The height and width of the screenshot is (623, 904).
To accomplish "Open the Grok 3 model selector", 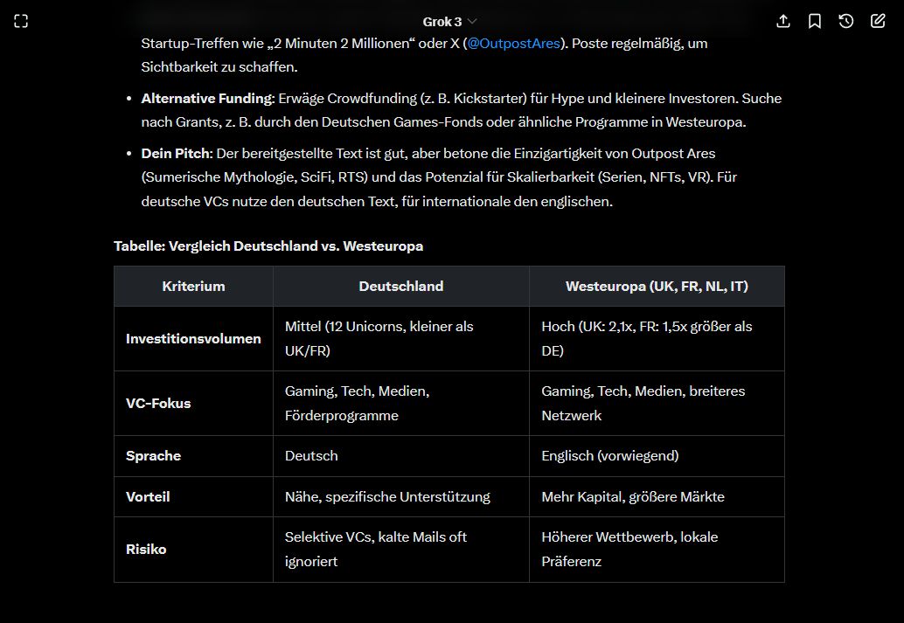I will (449, 22).
